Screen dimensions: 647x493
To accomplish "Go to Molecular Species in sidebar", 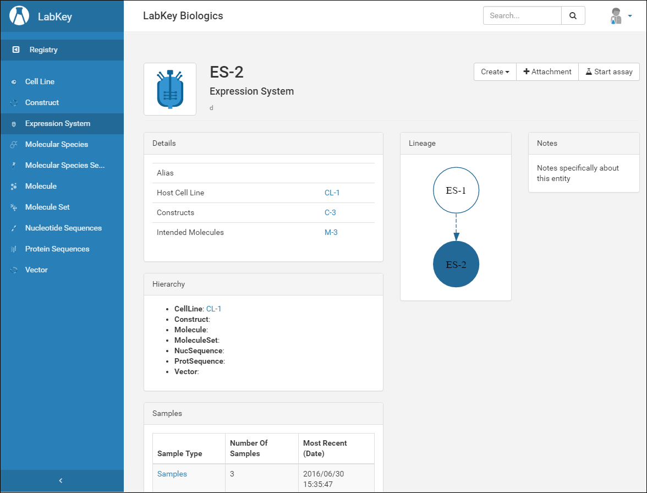I will point(62,144).
